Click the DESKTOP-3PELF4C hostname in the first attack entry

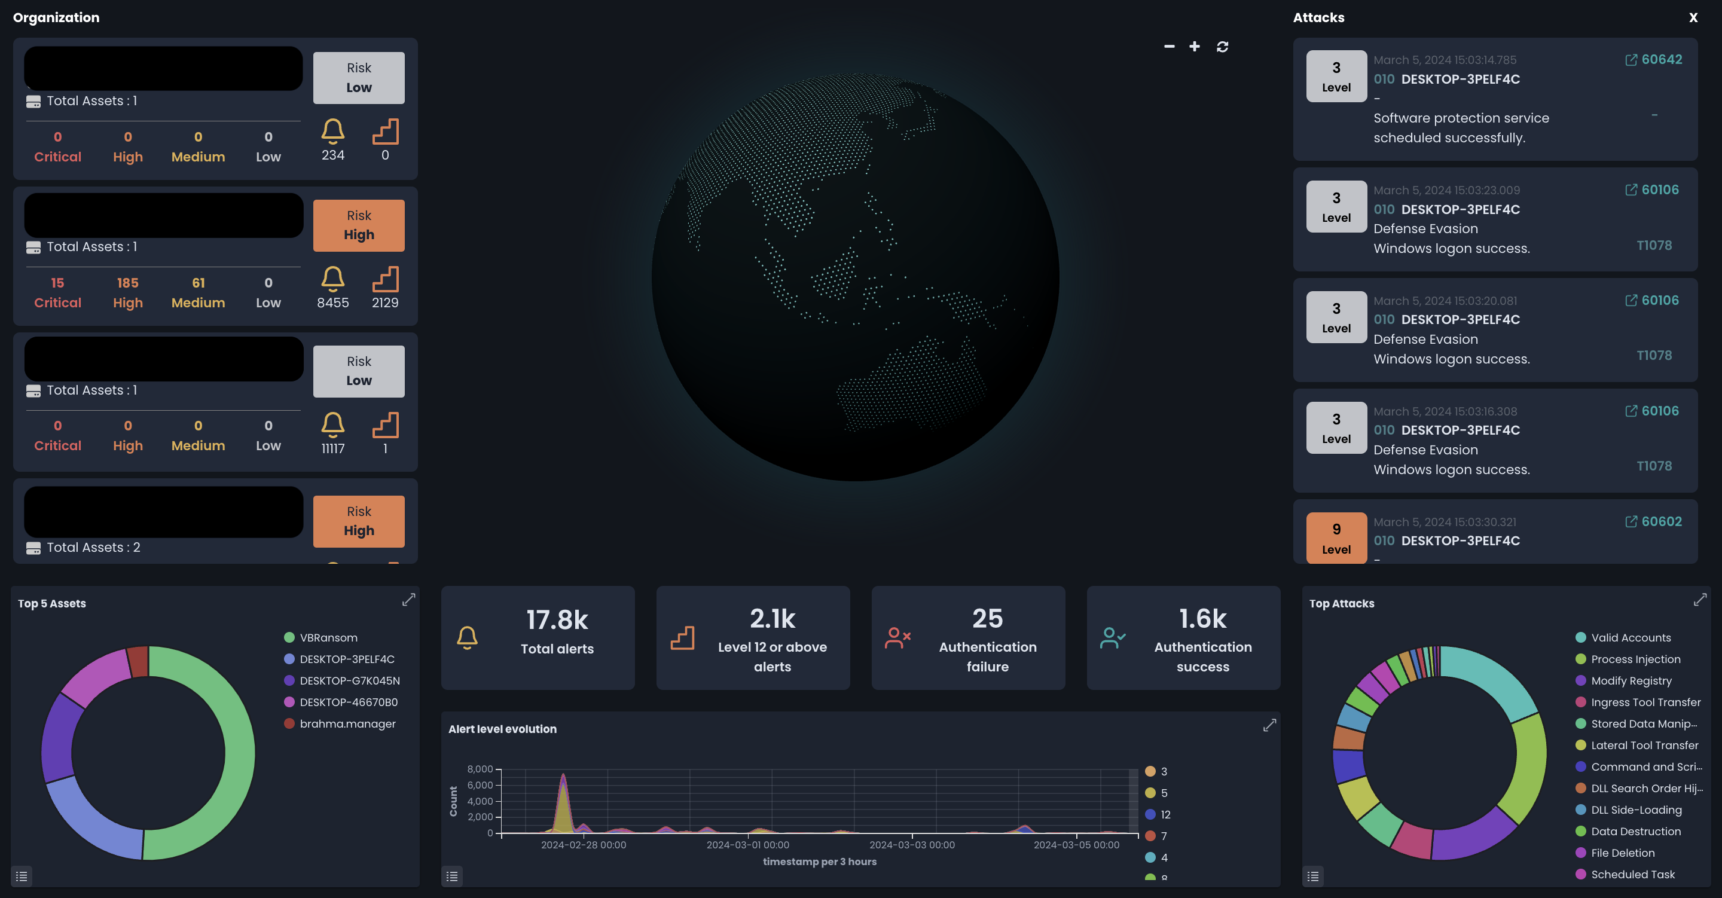point(1461,79)
